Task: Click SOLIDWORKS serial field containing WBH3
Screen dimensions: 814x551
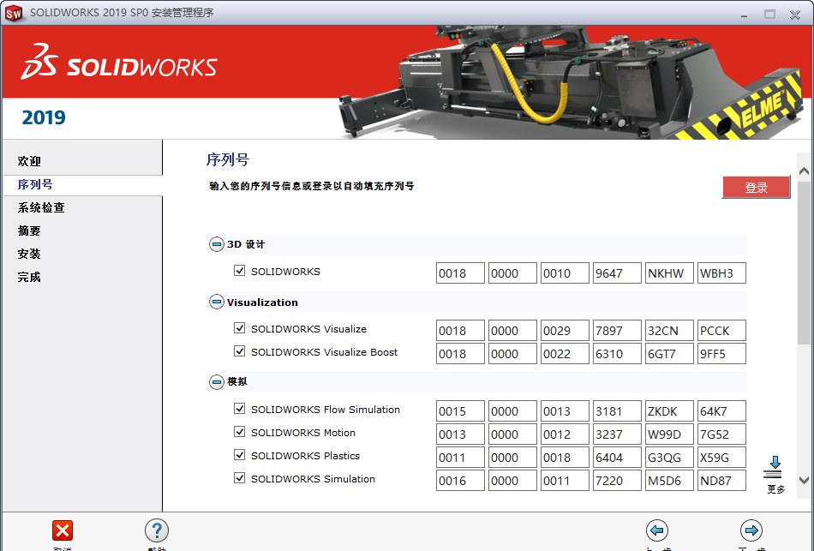Action: [x=721, y=273]
